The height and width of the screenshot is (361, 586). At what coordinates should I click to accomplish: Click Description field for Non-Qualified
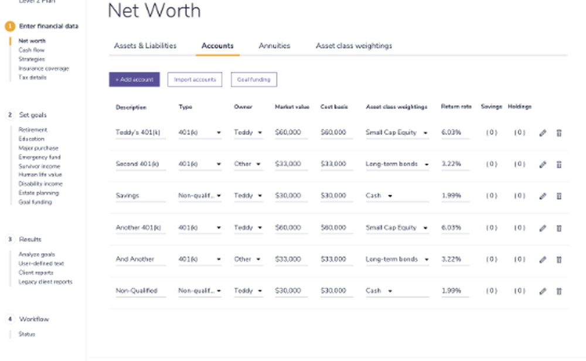pyautogui.click(x=141, y=291)
